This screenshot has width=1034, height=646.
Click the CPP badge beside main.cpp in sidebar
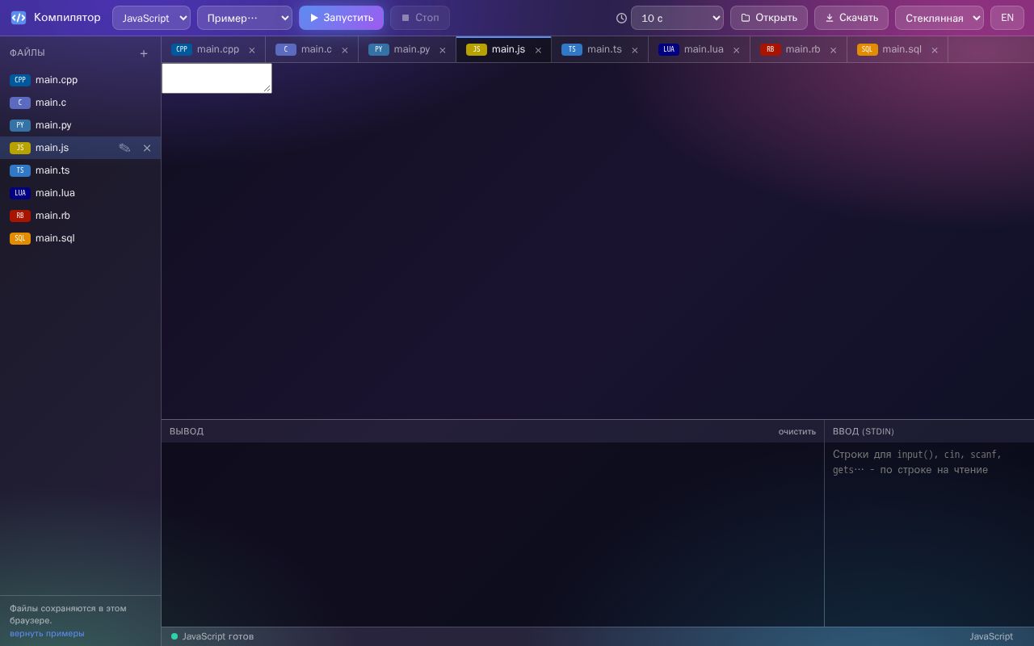(20, 80)
